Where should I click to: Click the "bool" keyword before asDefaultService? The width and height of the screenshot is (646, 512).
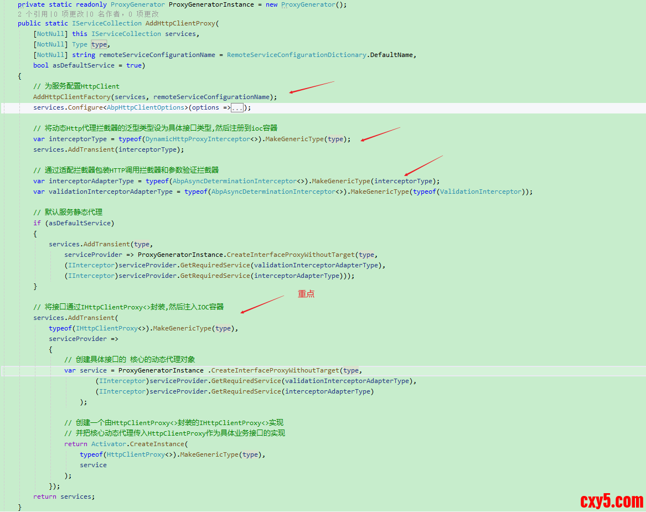(x=41, y=65)
